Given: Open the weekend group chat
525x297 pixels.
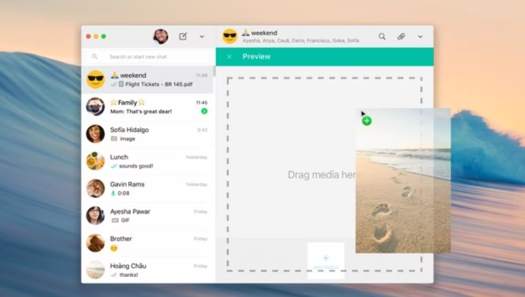Looking at the screenshot, I should click(147, 79).
